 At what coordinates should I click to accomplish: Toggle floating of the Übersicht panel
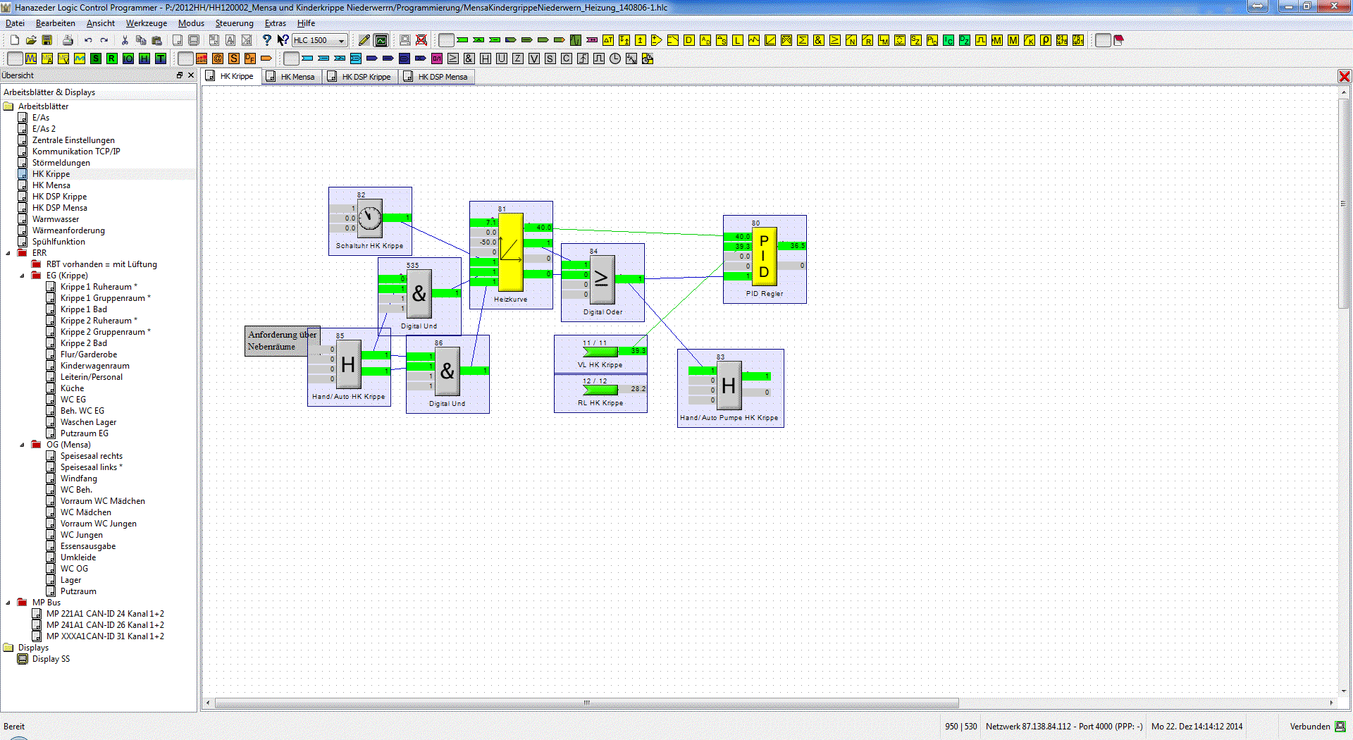179,75
